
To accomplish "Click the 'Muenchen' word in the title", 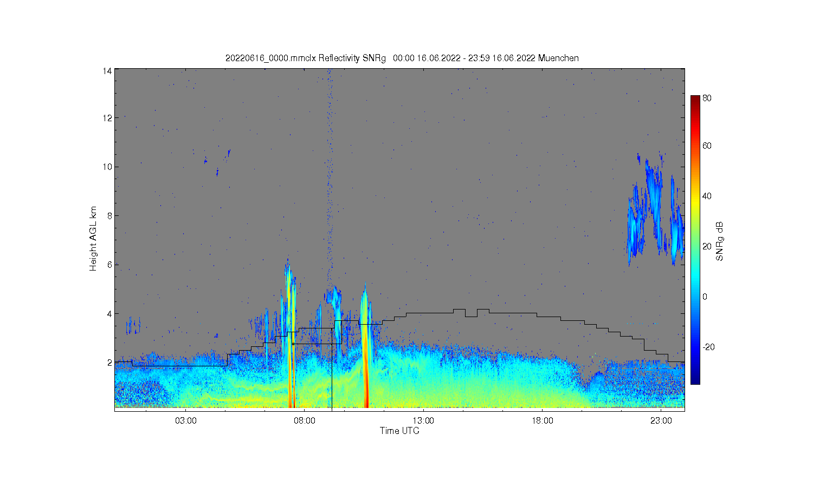I will [558, 58].
